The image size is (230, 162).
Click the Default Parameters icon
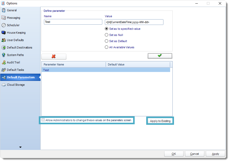coord(4,77)
